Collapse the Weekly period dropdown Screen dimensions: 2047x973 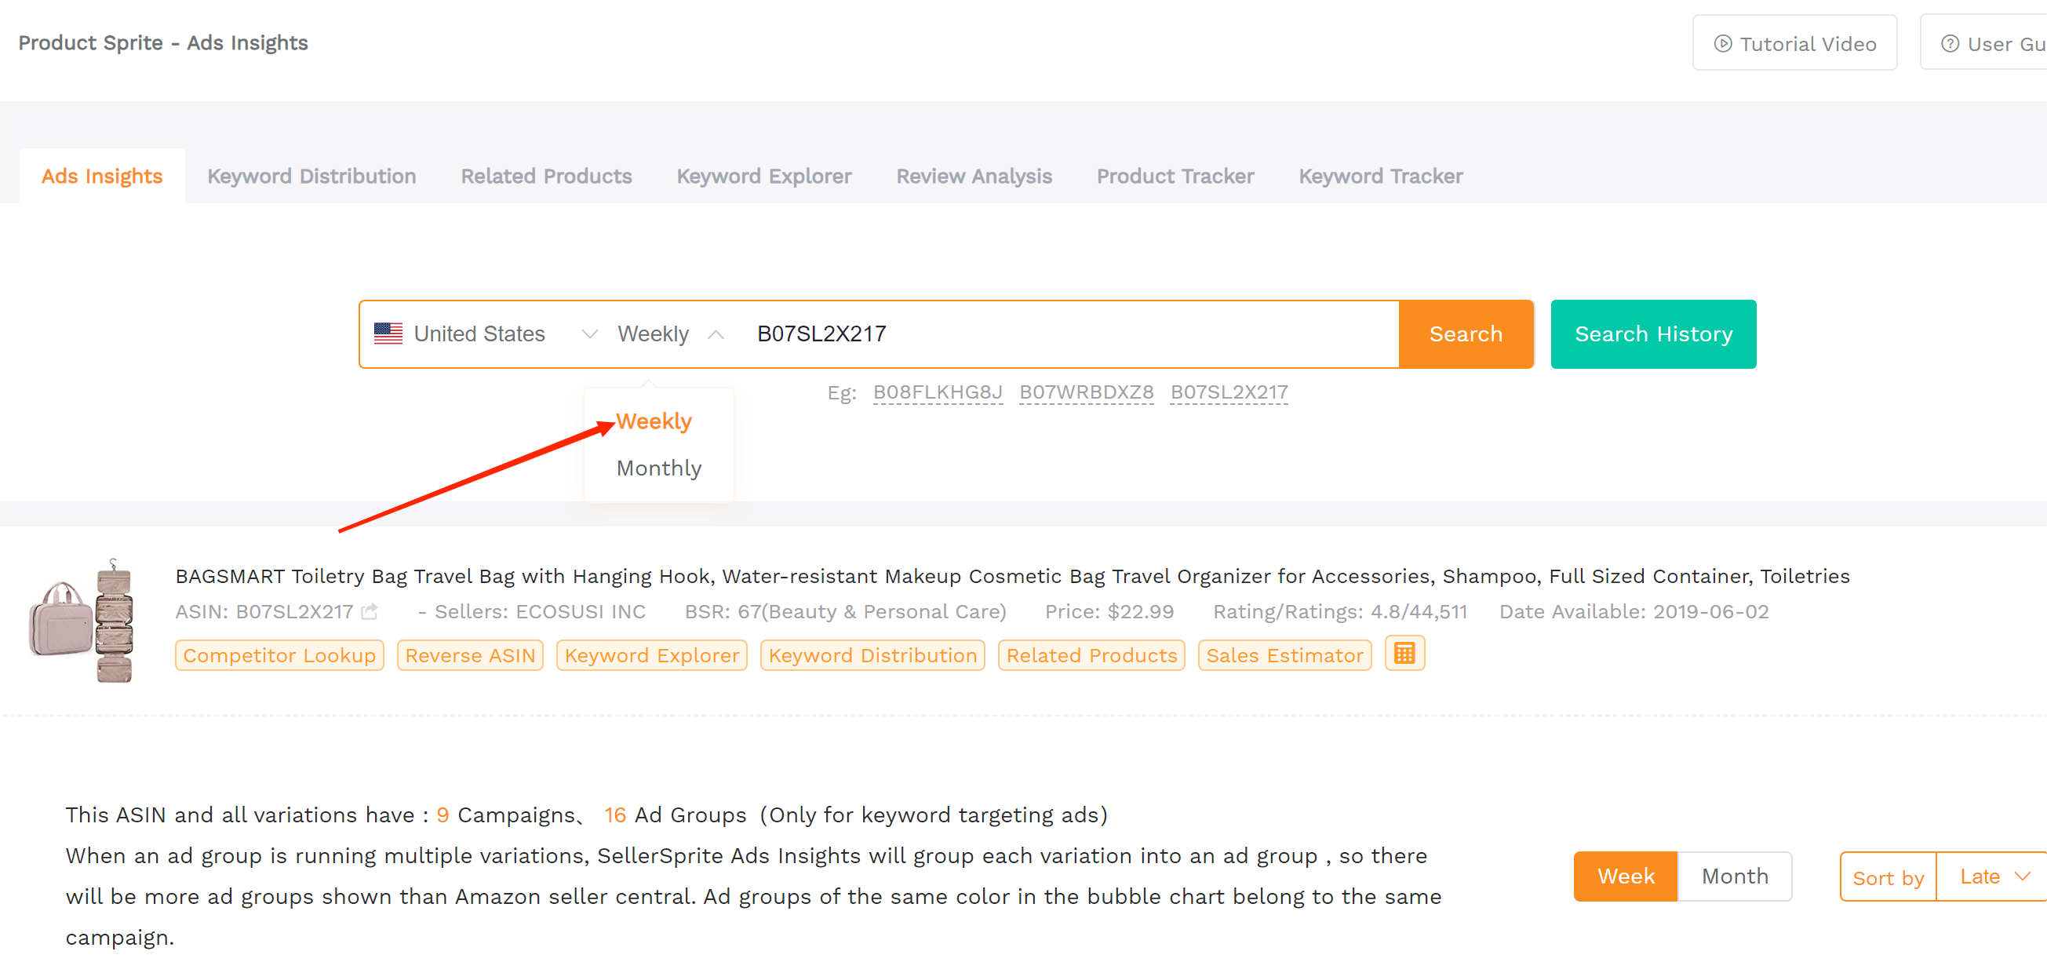[x=716, y=333]
